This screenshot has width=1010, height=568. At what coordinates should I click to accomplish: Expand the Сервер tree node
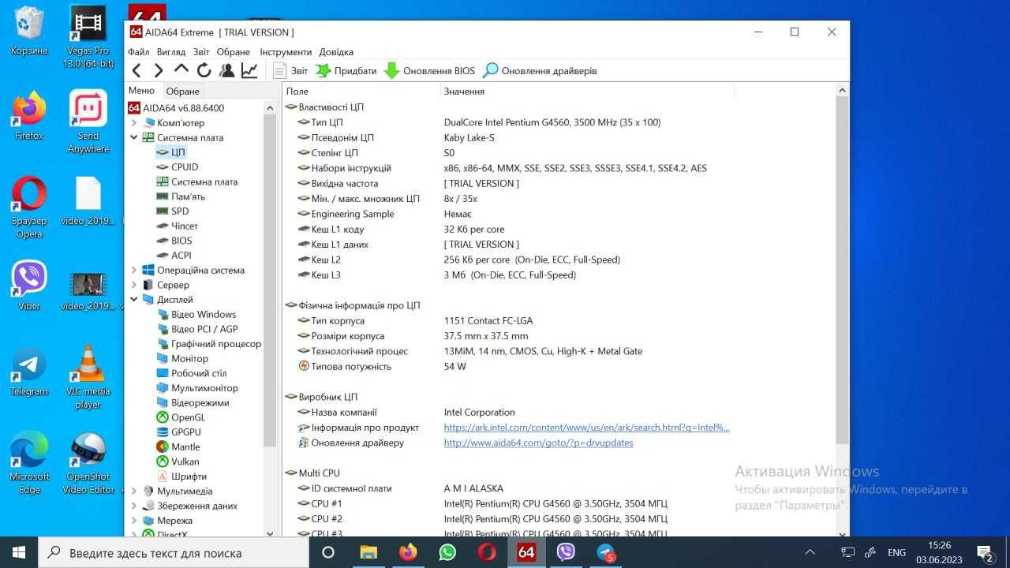point(134,285)
